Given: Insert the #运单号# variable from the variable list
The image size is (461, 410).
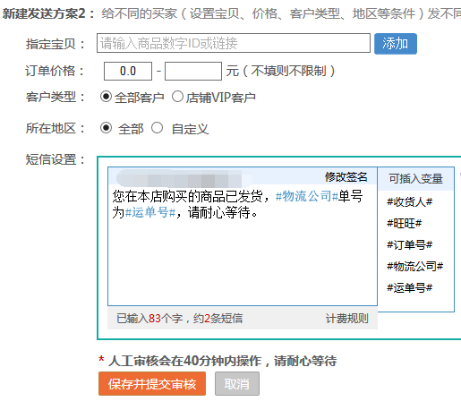Looking at the screenshot, I should click(x=409, y=287).
